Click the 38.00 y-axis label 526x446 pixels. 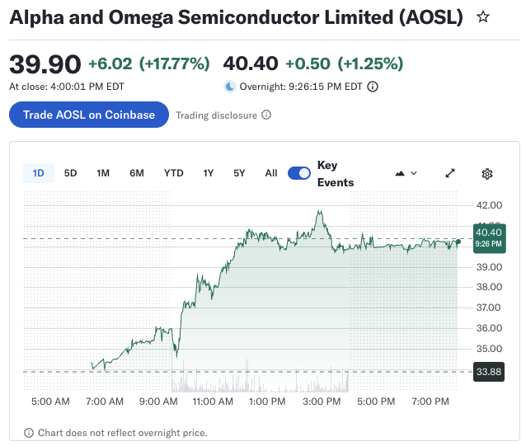point(489,287)
